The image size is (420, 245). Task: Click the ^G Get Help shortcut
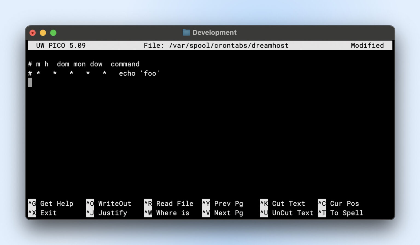[51, 204]
